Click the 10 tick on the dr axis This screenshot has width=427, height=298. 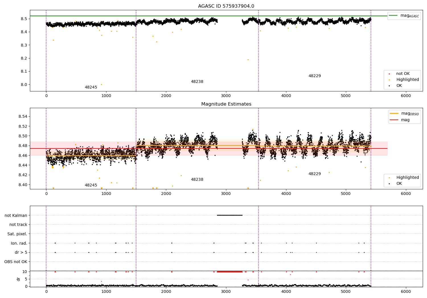pyautogui.click(x=25, y=272)
